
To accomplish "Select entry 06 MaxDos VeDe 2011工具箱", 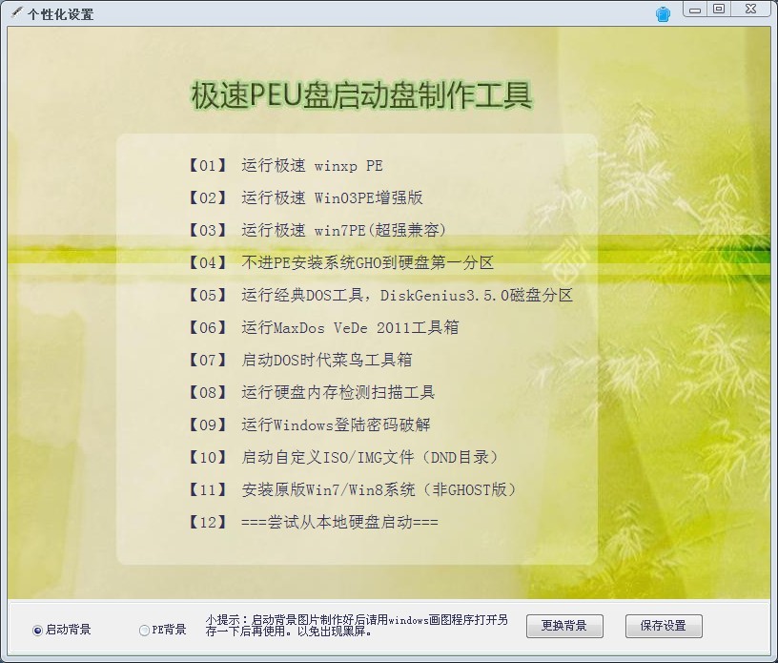I will pyautogui.click(x=322, y=327).
